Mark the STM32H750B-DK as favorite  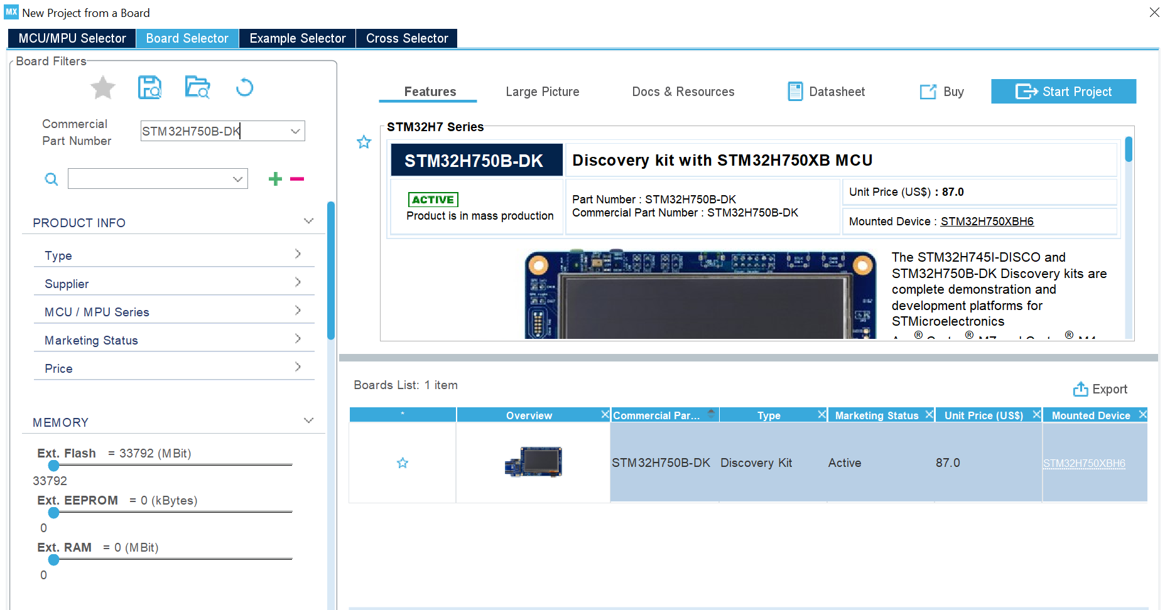(364, 142)
